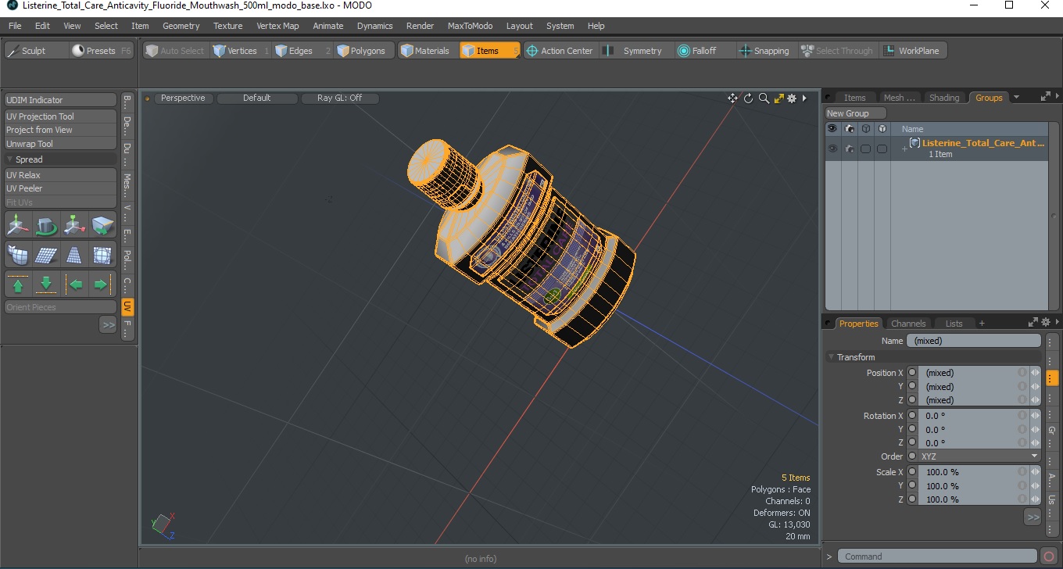The height and width of the screenshot is (569, 1063).
Task: Tick the first checkbox in Listerine group row
Action: pyautogui.click(x=865, y=149)
